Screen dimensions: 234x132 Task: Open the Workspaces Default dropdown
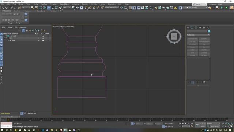[x=226, y=4]
